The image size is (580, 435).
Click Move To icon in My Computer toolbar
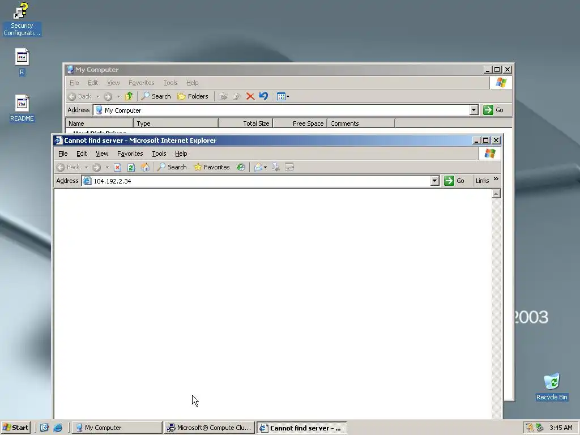[x=223, y=96]
